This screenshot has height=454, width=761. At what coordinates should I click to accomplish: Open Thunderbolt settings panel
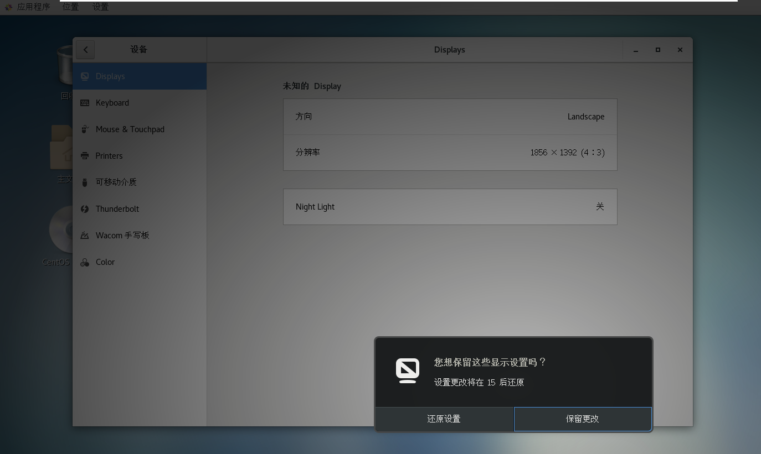pyautogui.click(x=116, y=208)
